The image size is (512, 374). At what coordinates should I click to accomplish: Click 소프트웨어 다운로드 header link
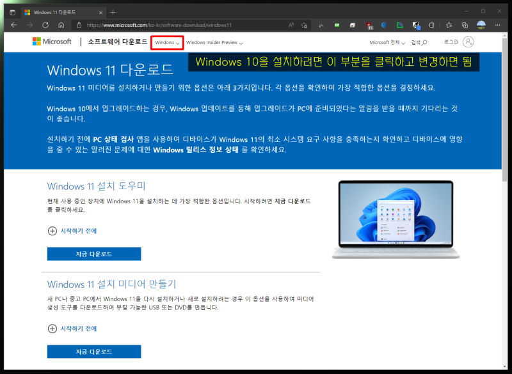point(118,42)
